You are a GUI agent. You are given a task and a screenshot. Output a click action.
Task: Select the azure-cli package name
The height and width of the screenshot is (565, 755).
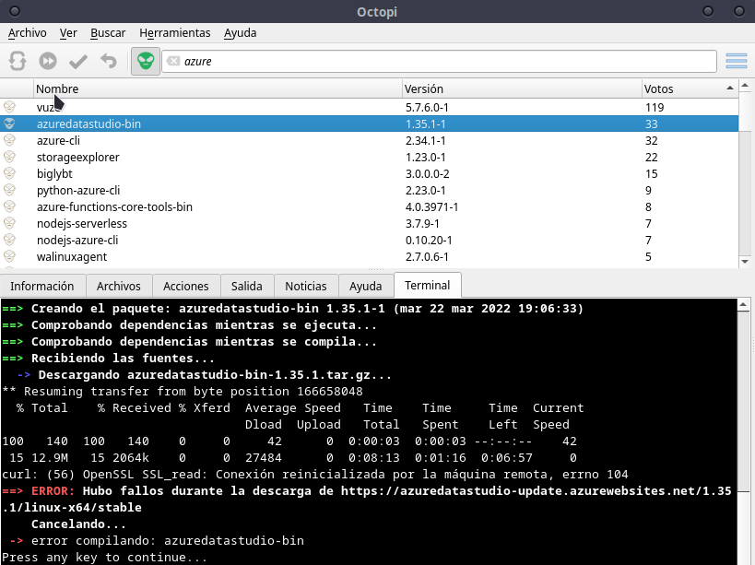(x=58, y=140)
